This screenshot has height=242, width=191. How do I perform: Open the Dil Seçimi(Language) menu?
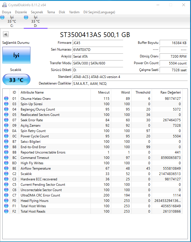coord(99,12)
